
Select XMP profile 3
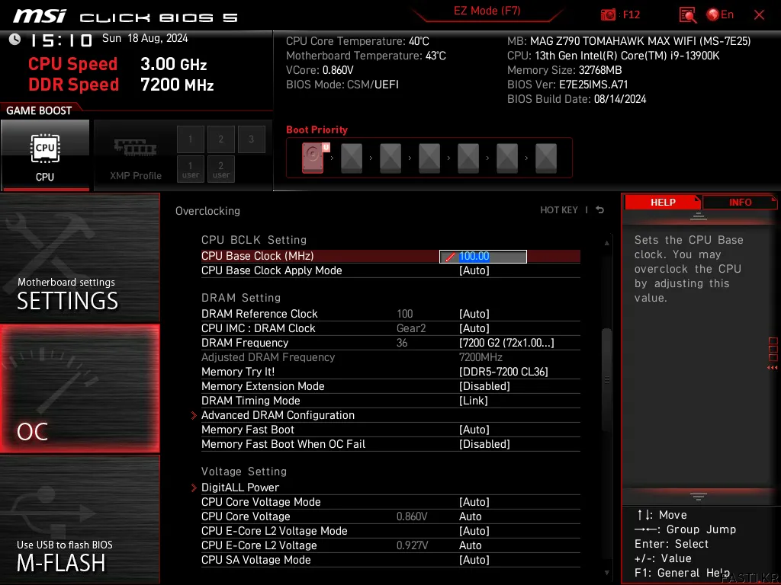pos(251,139)
